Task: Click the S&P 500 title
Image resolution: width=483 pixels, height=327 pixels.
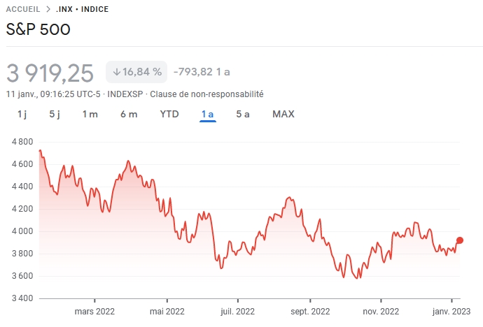Action: coord(38,29)
